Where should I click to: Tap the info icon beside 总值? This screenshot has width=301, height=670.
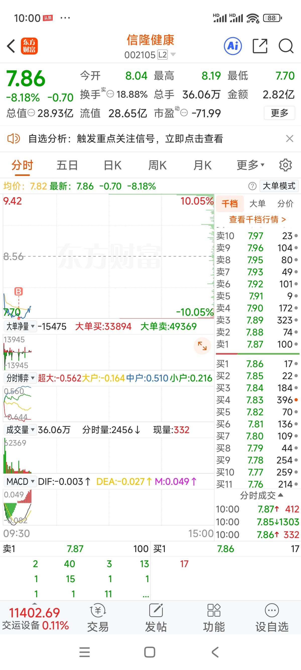click(x=31, y=113)
